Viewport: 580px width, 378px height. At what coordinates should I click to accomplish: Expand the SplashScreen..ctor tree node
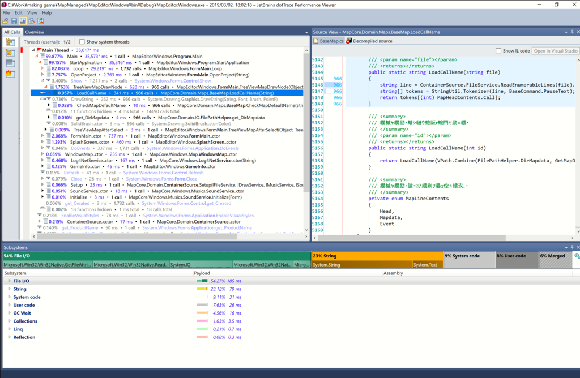[x=42, y=141]
